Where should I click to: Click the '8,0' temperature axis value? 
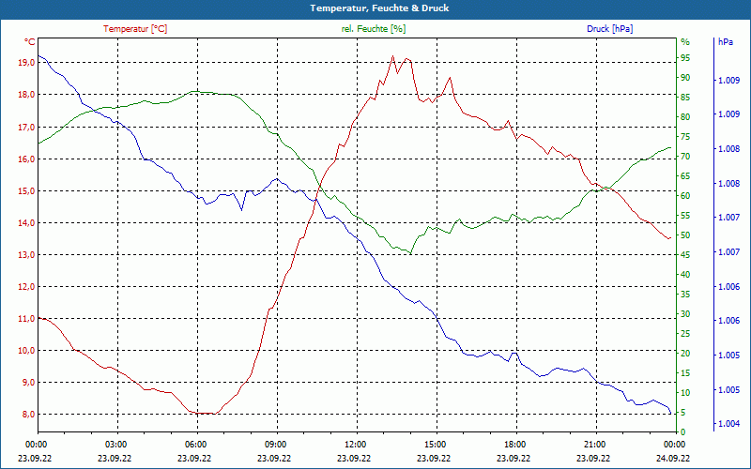click(29, 415)
